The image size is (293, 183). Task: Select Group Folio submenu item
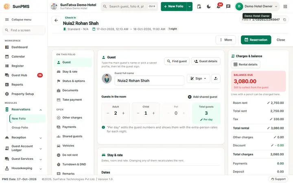27,127
